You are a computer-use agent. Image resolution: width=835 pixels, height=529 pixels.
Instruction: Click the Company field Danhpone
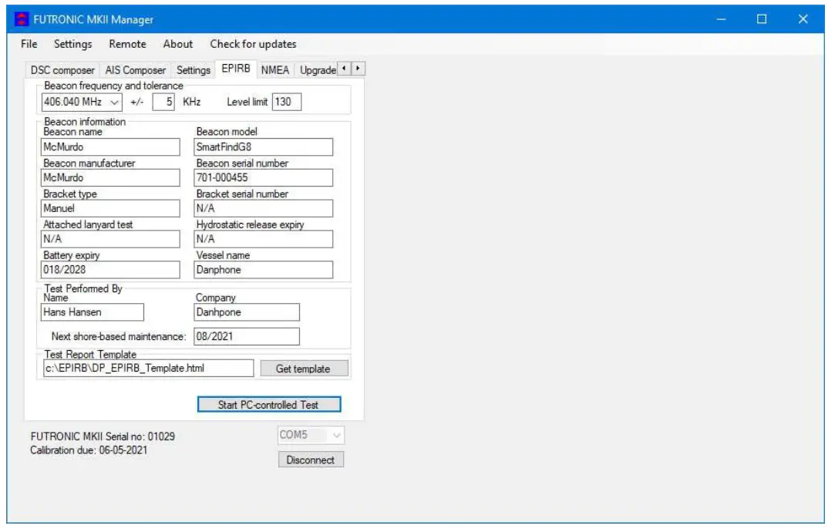(x=247, y=312)
